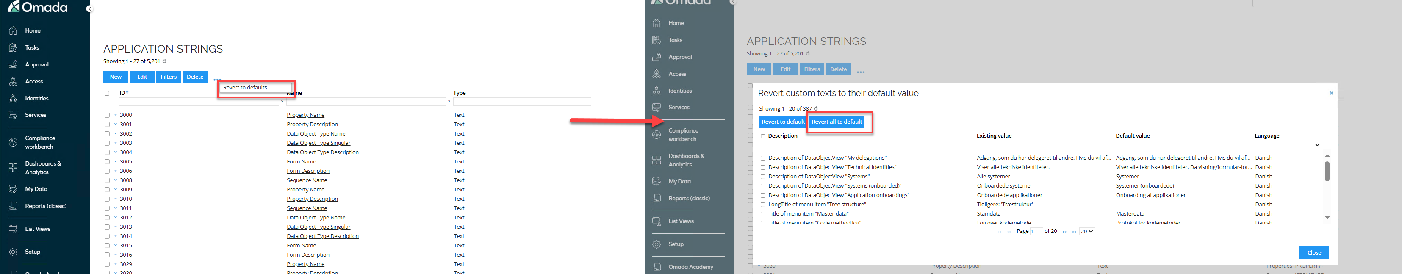The image size is (1402, 274).
Task: Choose 'Revert to defaults' menu entry
Action: click(256, 88)
